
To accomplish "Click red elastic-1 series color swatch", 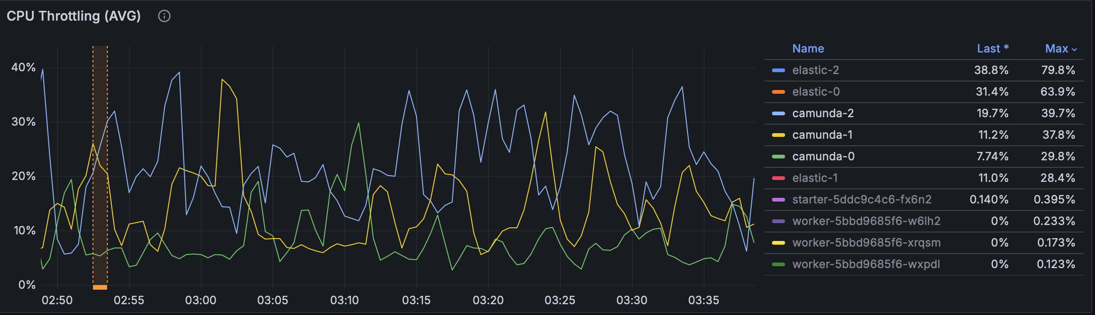I will click(778, 178).
